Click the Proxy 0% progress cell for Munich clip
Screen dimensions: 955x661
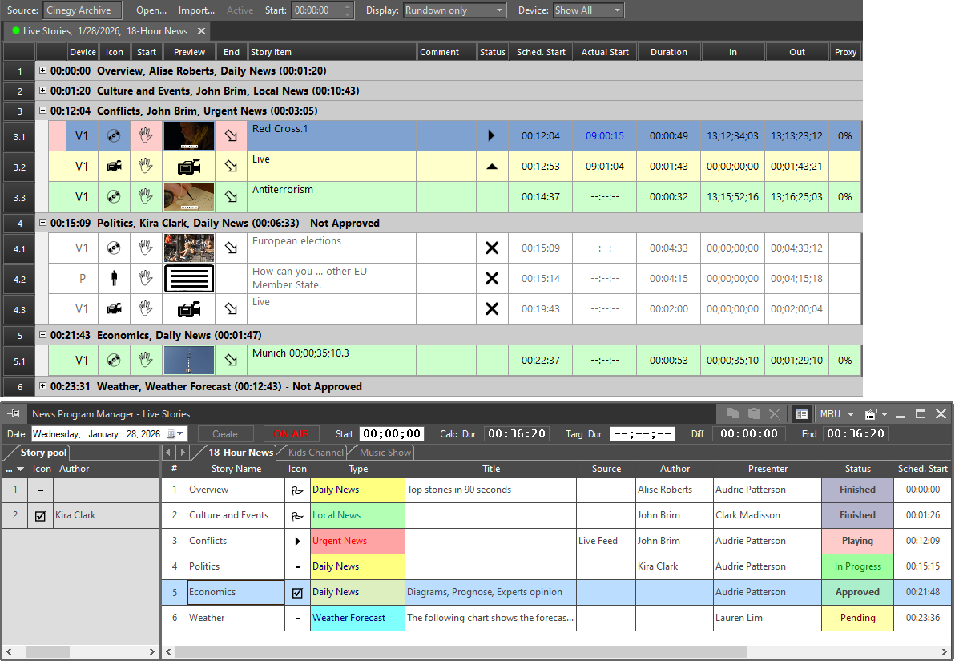844,360
